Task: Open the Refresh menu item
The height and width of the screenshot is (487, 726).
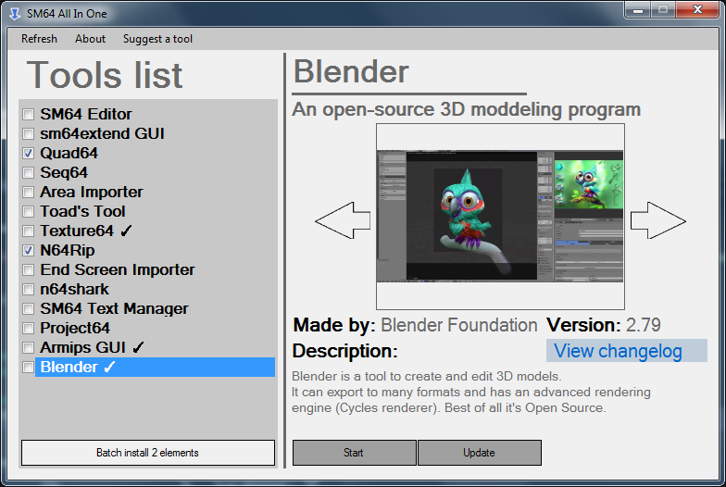Action: (39, 39)
